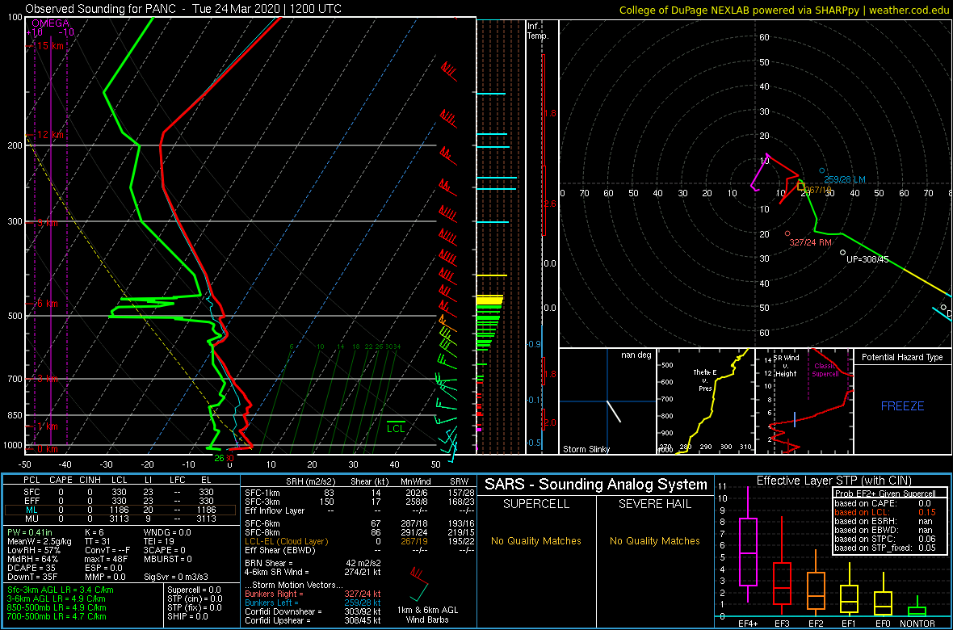Click the 'DCAPE = 35' value
Screen dimensions: 953x630
[x=31, y=569]
